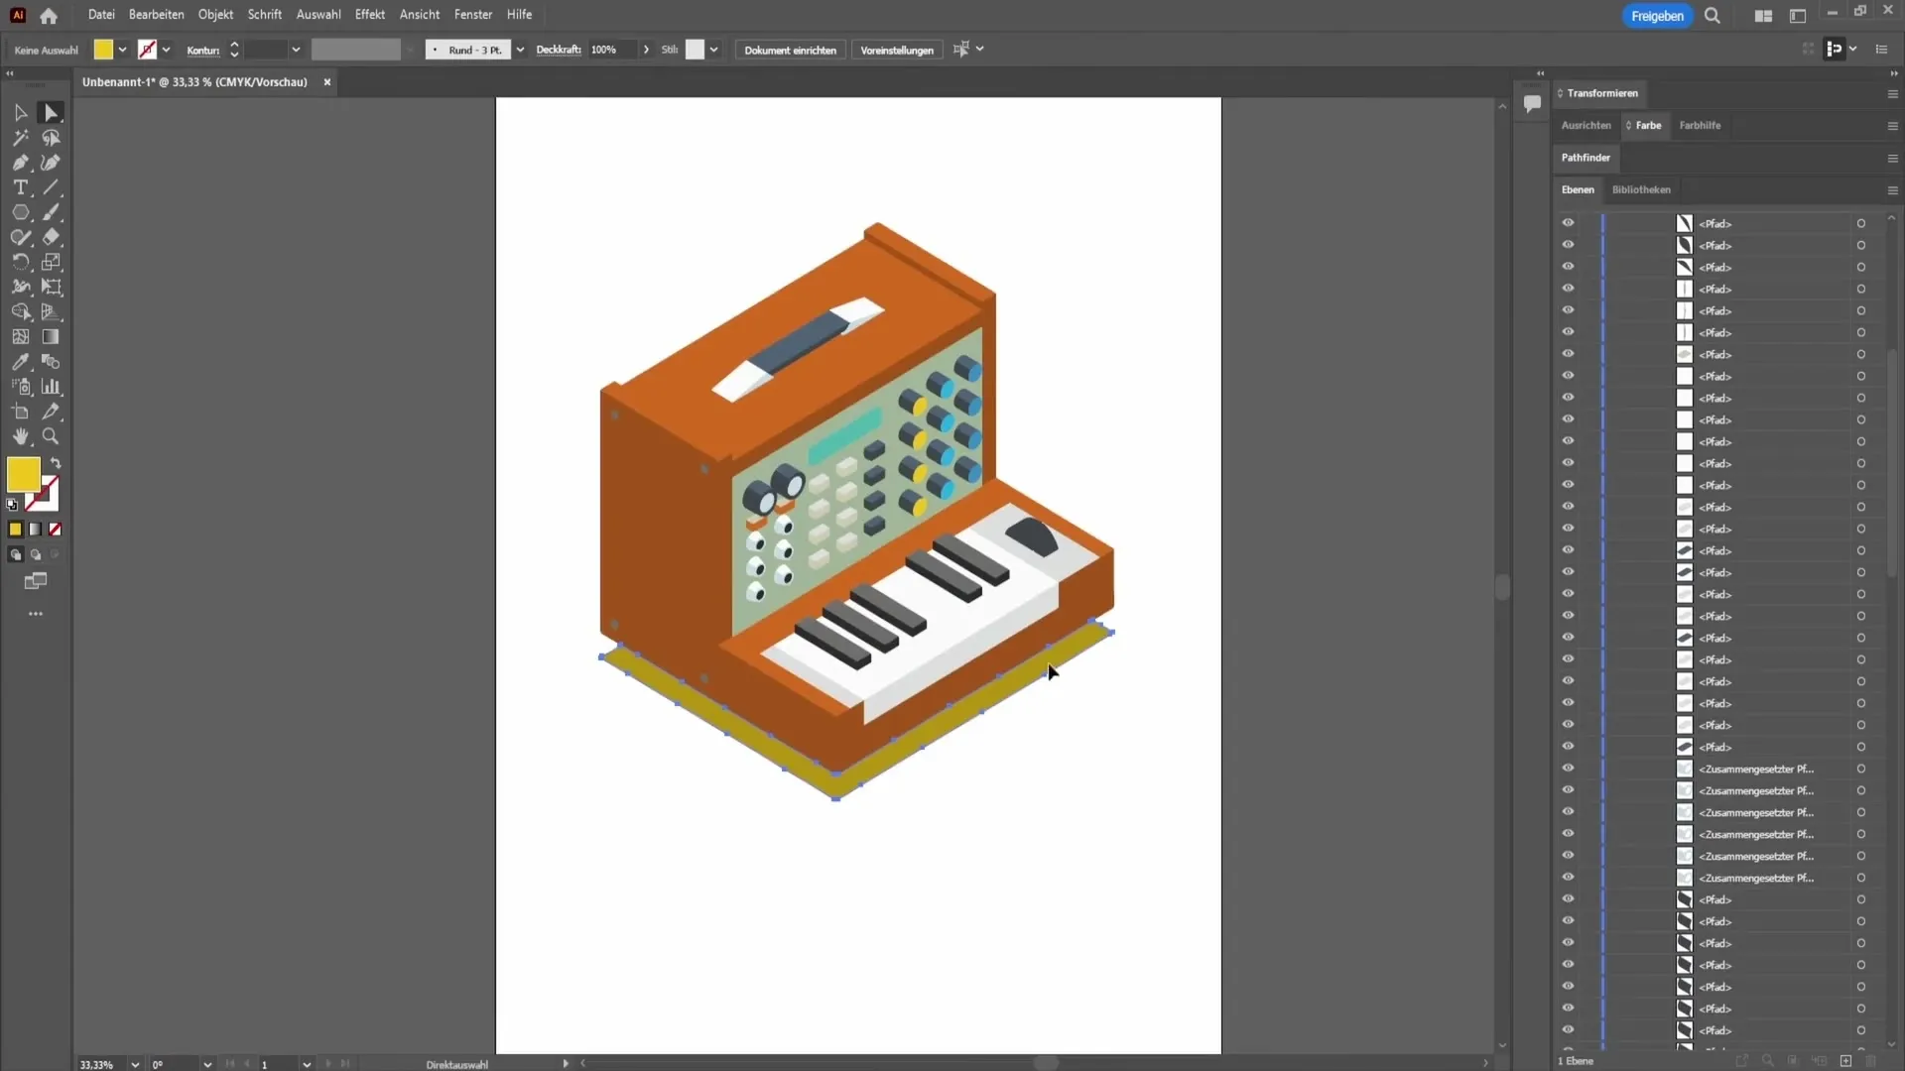Click the Freigeben share button
The height and width of the screenshot is (1071, 1905).
1657,16
